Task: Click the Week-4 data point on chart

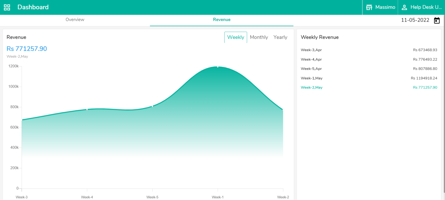Action: (87, 109)
